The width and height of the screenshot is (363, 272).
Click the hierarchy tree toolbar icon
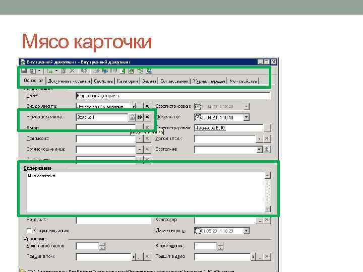coord(140,71)
